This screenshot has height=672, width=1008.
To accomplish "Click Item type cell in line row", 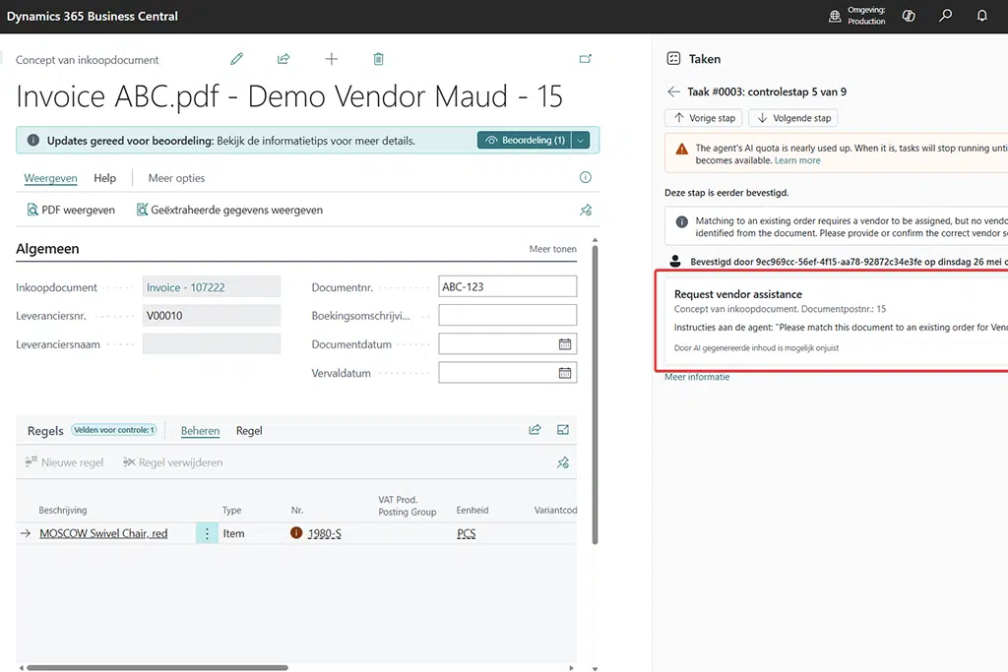I will 234,533.
